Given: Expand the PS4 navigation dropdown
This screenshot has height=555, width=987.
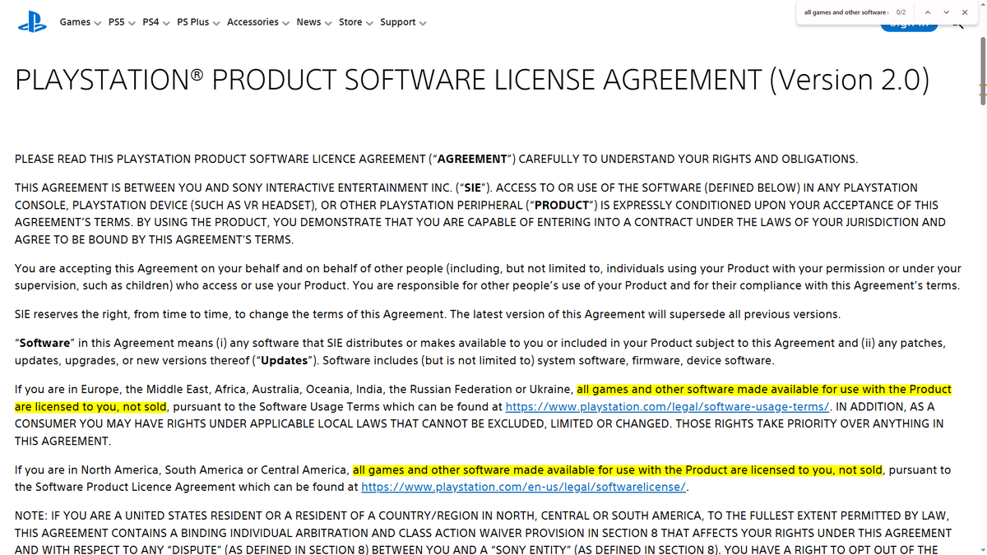Looking at the screenshot, I should click(x=156, y=22).
